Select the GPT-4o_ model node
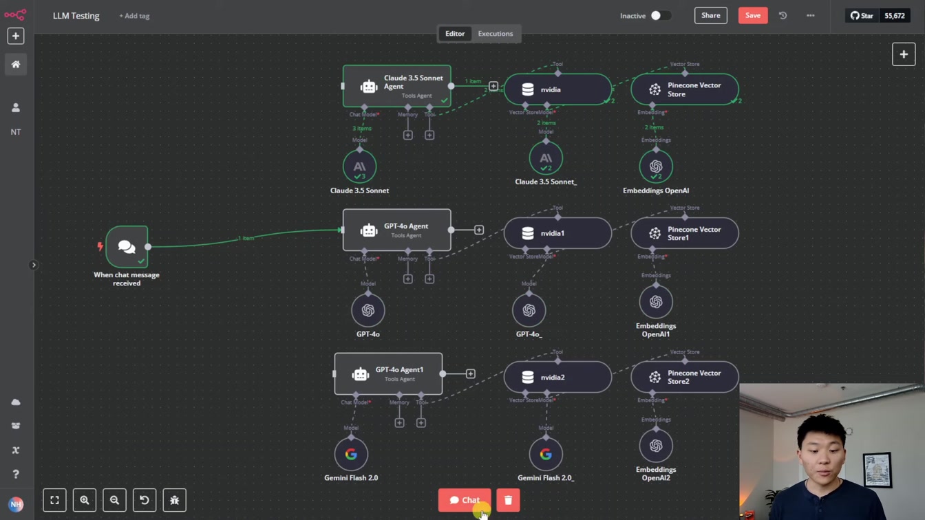The image size is (925, 520). (x=529, y=310)
